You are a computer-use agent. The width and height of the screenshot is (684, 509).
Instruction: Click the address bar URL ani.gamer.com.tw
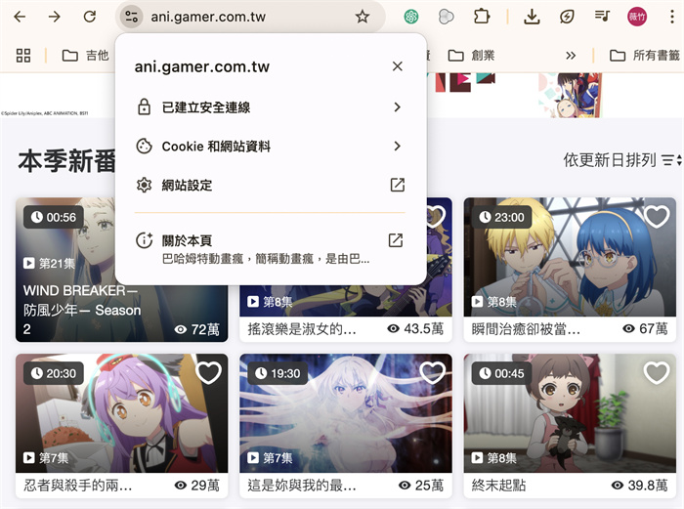[x=208, y=17]
